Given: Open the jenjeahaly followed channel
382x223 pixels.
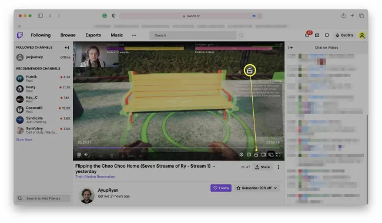Looking at the screenshot, I should tap(43, 57).
